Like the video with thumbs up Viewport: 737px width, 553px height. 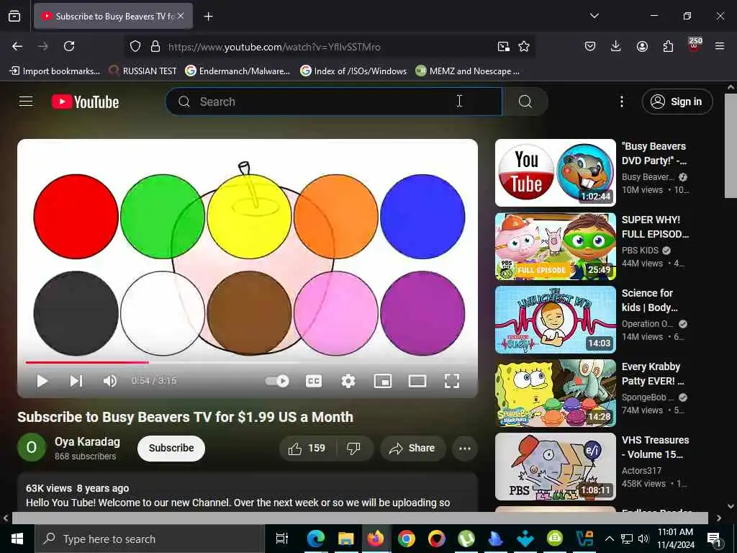tap(307, 448)
